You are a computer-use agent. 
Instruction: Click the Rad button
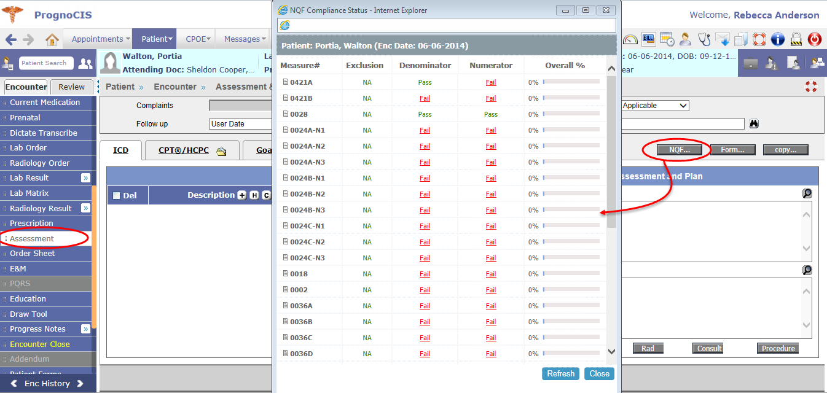point(648,348)
